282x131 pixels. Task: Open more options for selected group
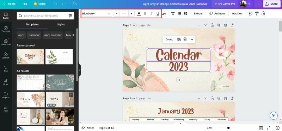click(191, 39)
